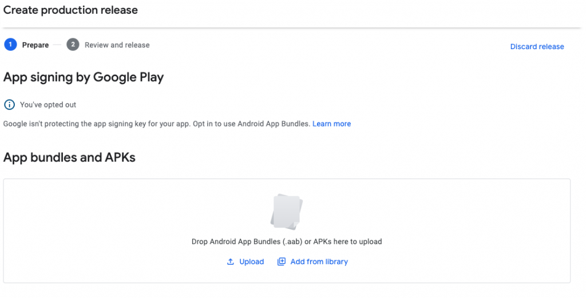
Task: Click the Drop Android App Bundles instruction text
Action: pyautogui.click(x=286, y=241)
